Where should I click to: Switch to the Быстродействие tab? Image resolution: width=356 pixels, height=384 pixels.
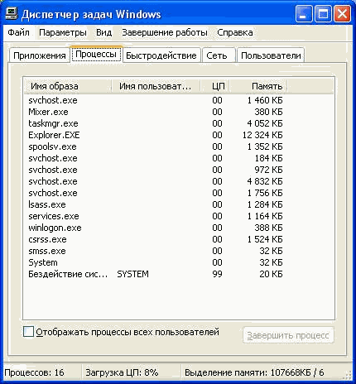pos(161,55)
